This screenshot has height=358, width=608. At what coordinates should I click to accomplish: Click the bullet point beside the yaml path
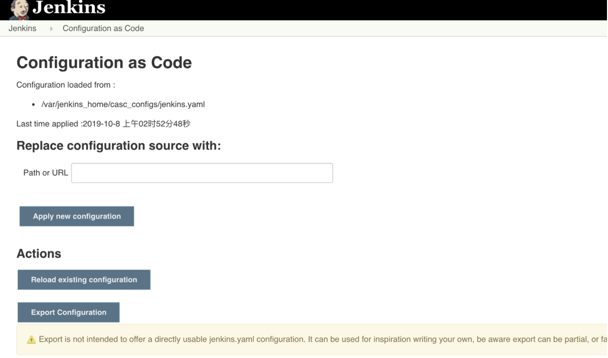point(33,105)
